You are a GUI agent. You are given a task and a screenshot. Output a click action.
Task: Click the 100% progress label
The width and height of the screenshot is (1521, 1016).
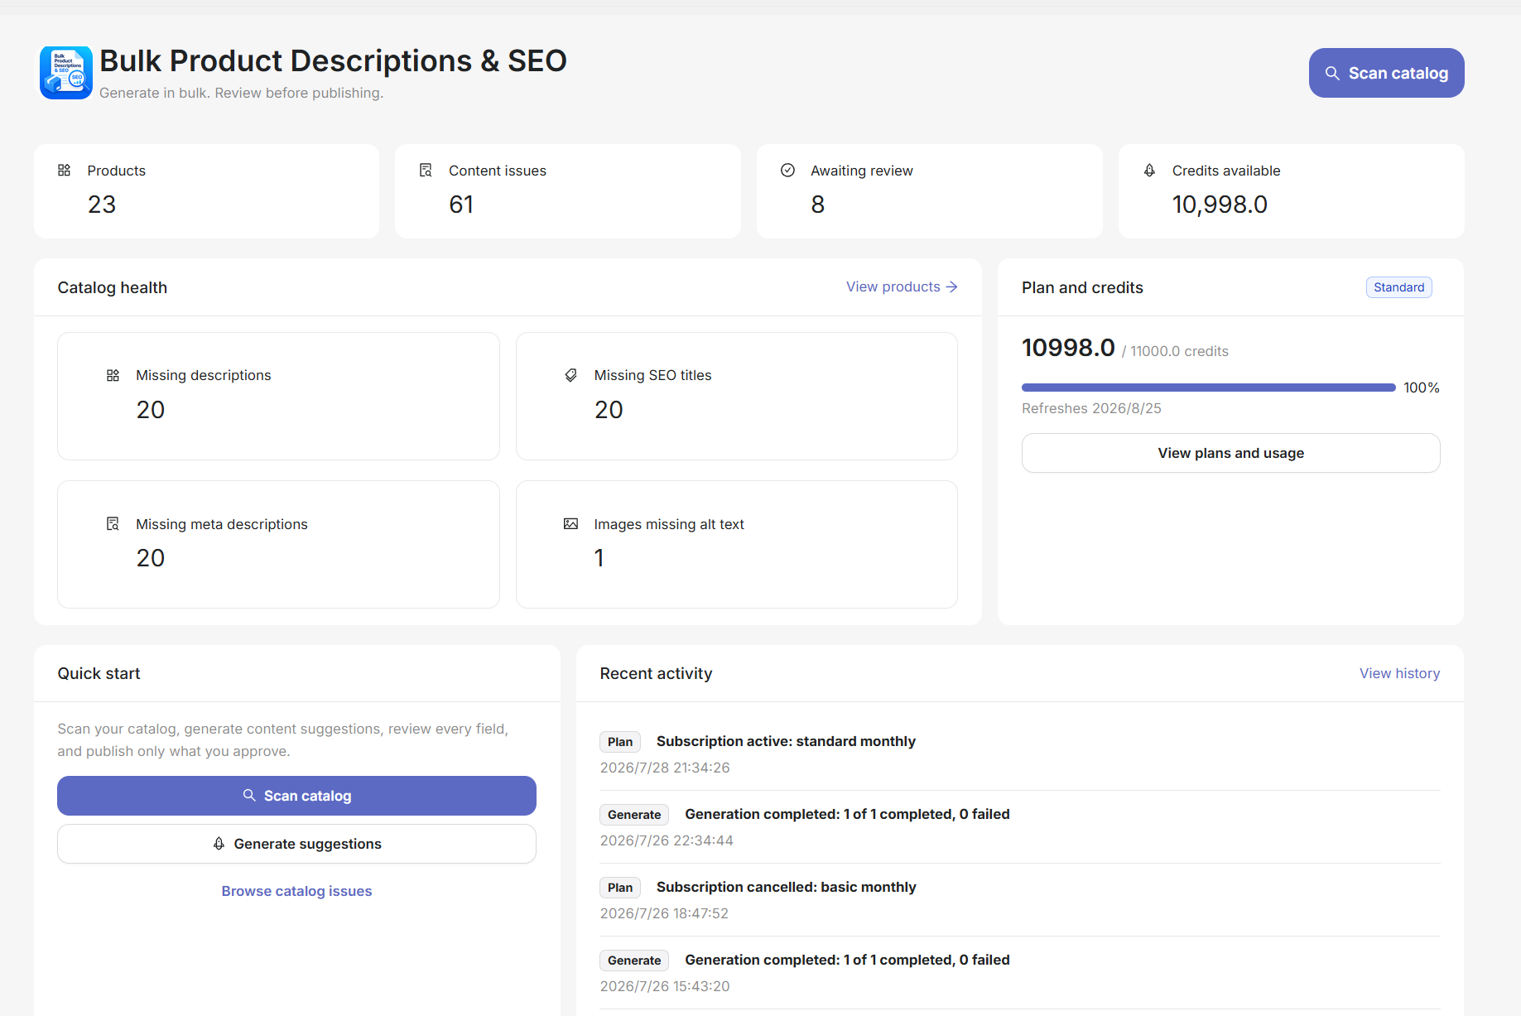click(x=1421, y=388)
